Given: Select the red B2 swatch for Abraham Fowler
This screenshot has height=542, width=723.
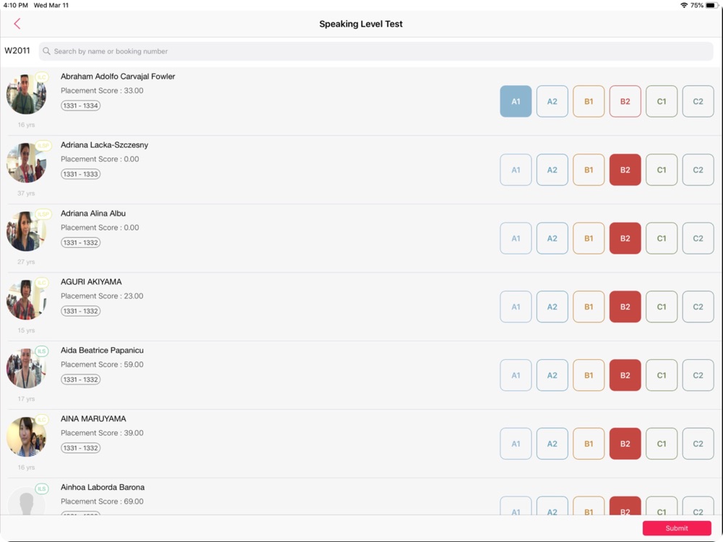Looking at the screenshot, I should click(x=625, y=101).
